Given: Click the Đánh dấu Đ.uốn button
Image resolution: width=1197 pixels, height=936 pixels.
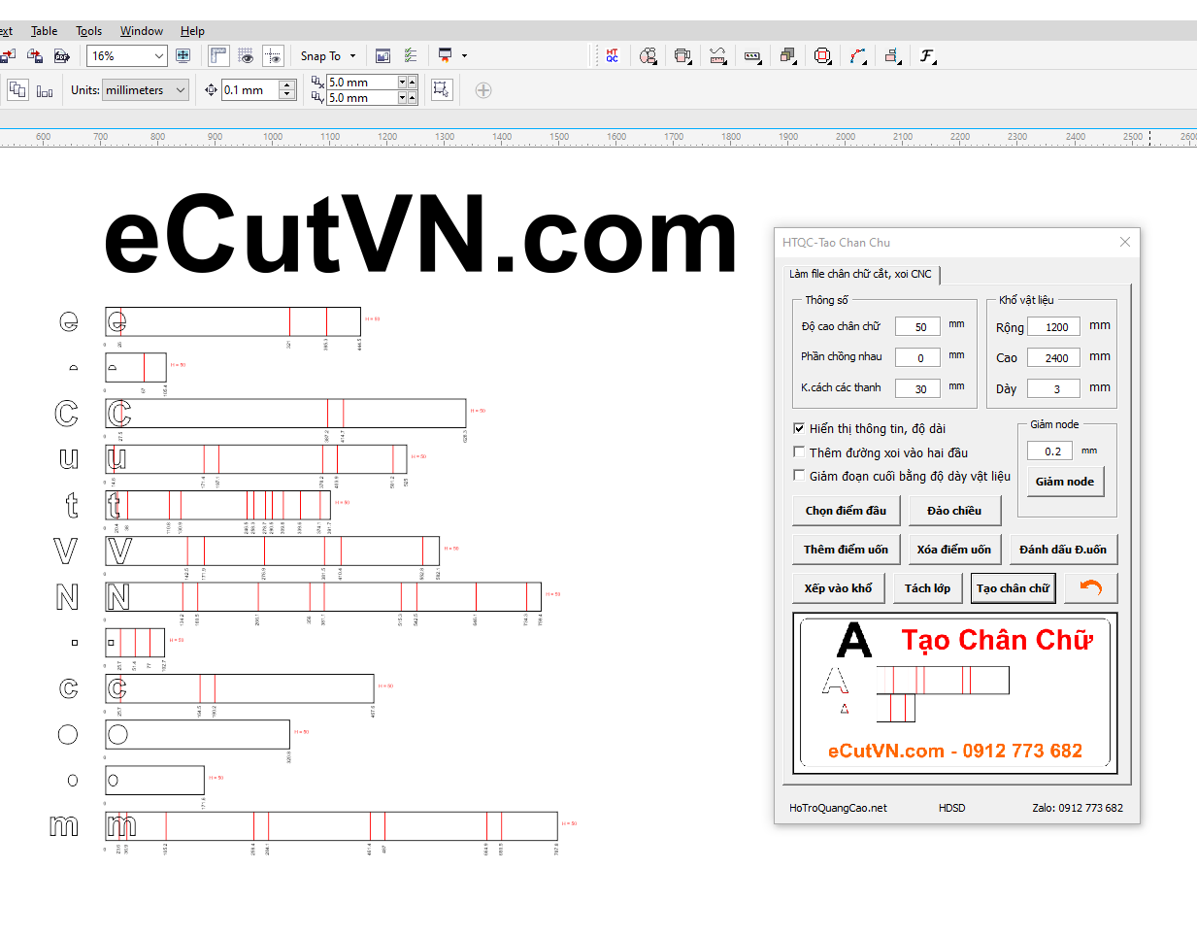Looking at the screenshot, I should pos(1063,550).
